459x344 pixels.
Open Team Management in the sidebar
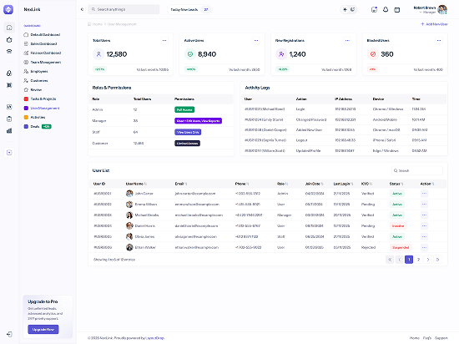tap(45, 62)
